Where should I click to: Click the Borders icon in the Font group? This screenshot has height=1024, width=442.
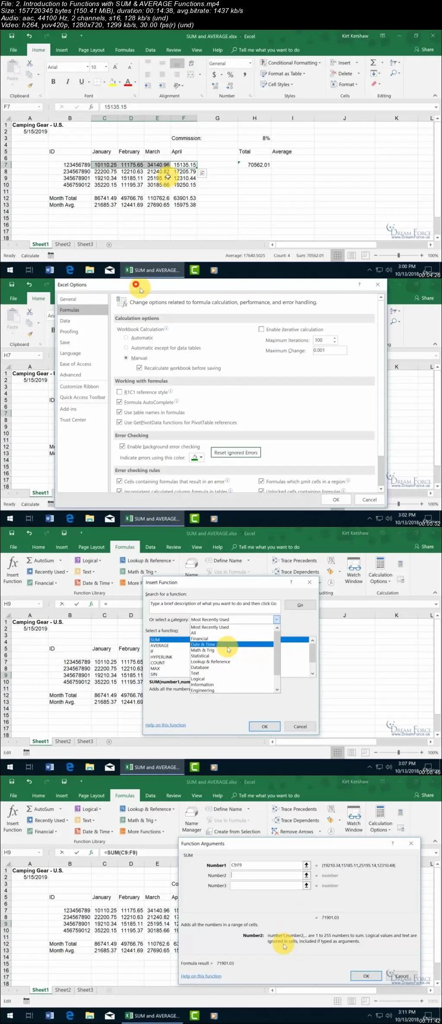coord(97,82)
